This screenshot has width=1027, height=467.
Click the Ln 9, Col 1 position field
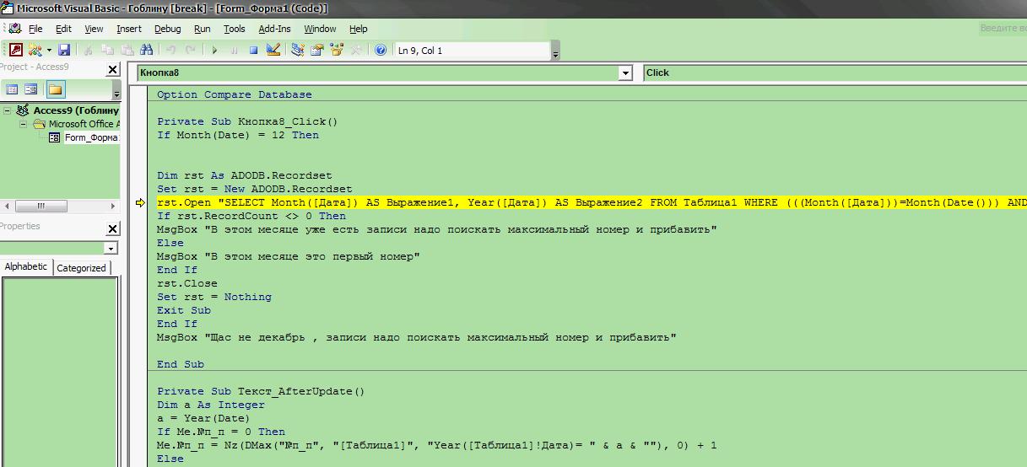[472, 51]
